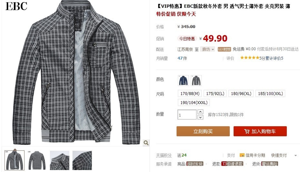Viewport: 300px width, 172px height.
Task: Select size 180/96(XL)
Action: pos(241,94)
